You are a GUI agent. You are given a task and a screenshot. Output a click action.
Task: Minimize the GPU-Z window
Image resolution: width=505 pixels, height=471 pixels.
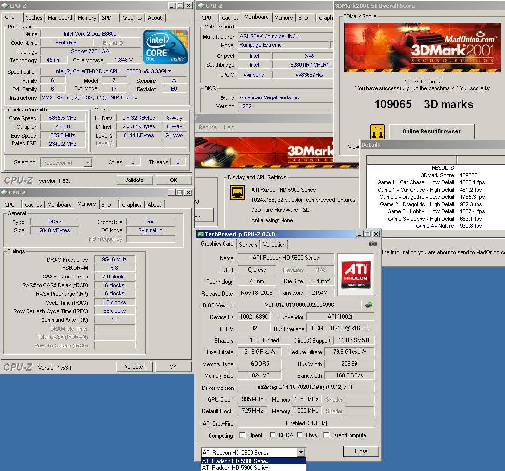pos(360,234)
